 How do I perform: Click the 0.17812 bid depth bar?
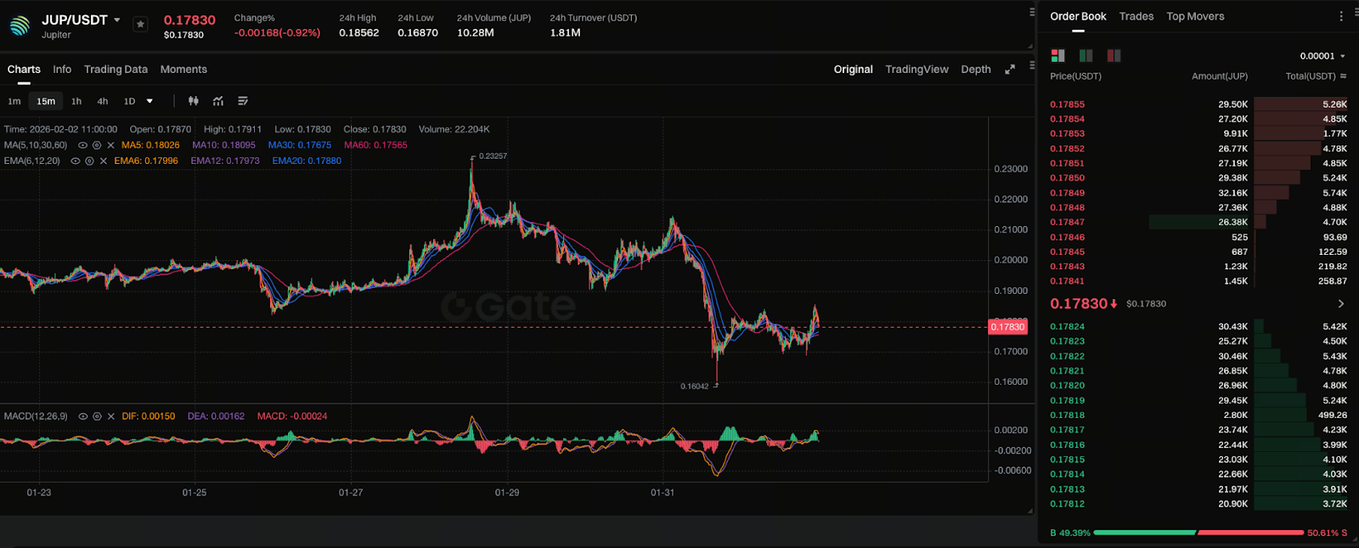(1300, 504)
